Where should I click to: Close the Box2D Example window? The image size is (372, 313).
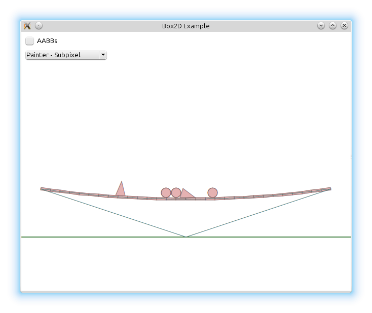point(344,26)
